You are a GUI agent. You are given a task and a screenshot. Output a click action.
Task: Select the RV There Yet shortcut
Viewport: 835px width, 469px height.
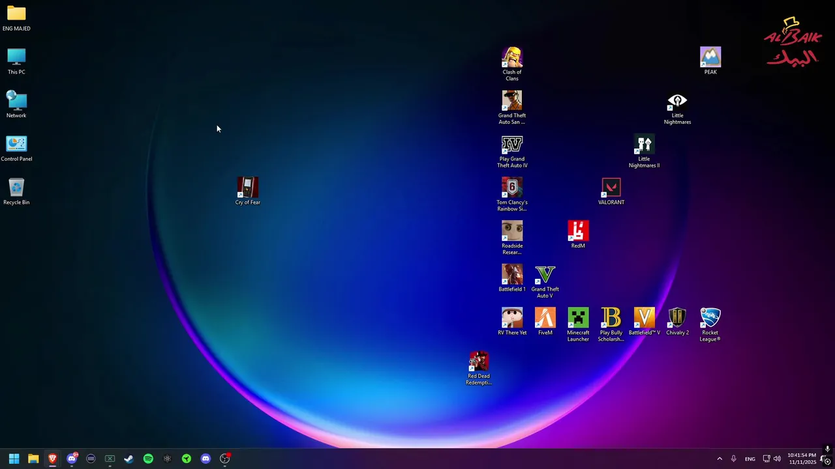[512, 322]
